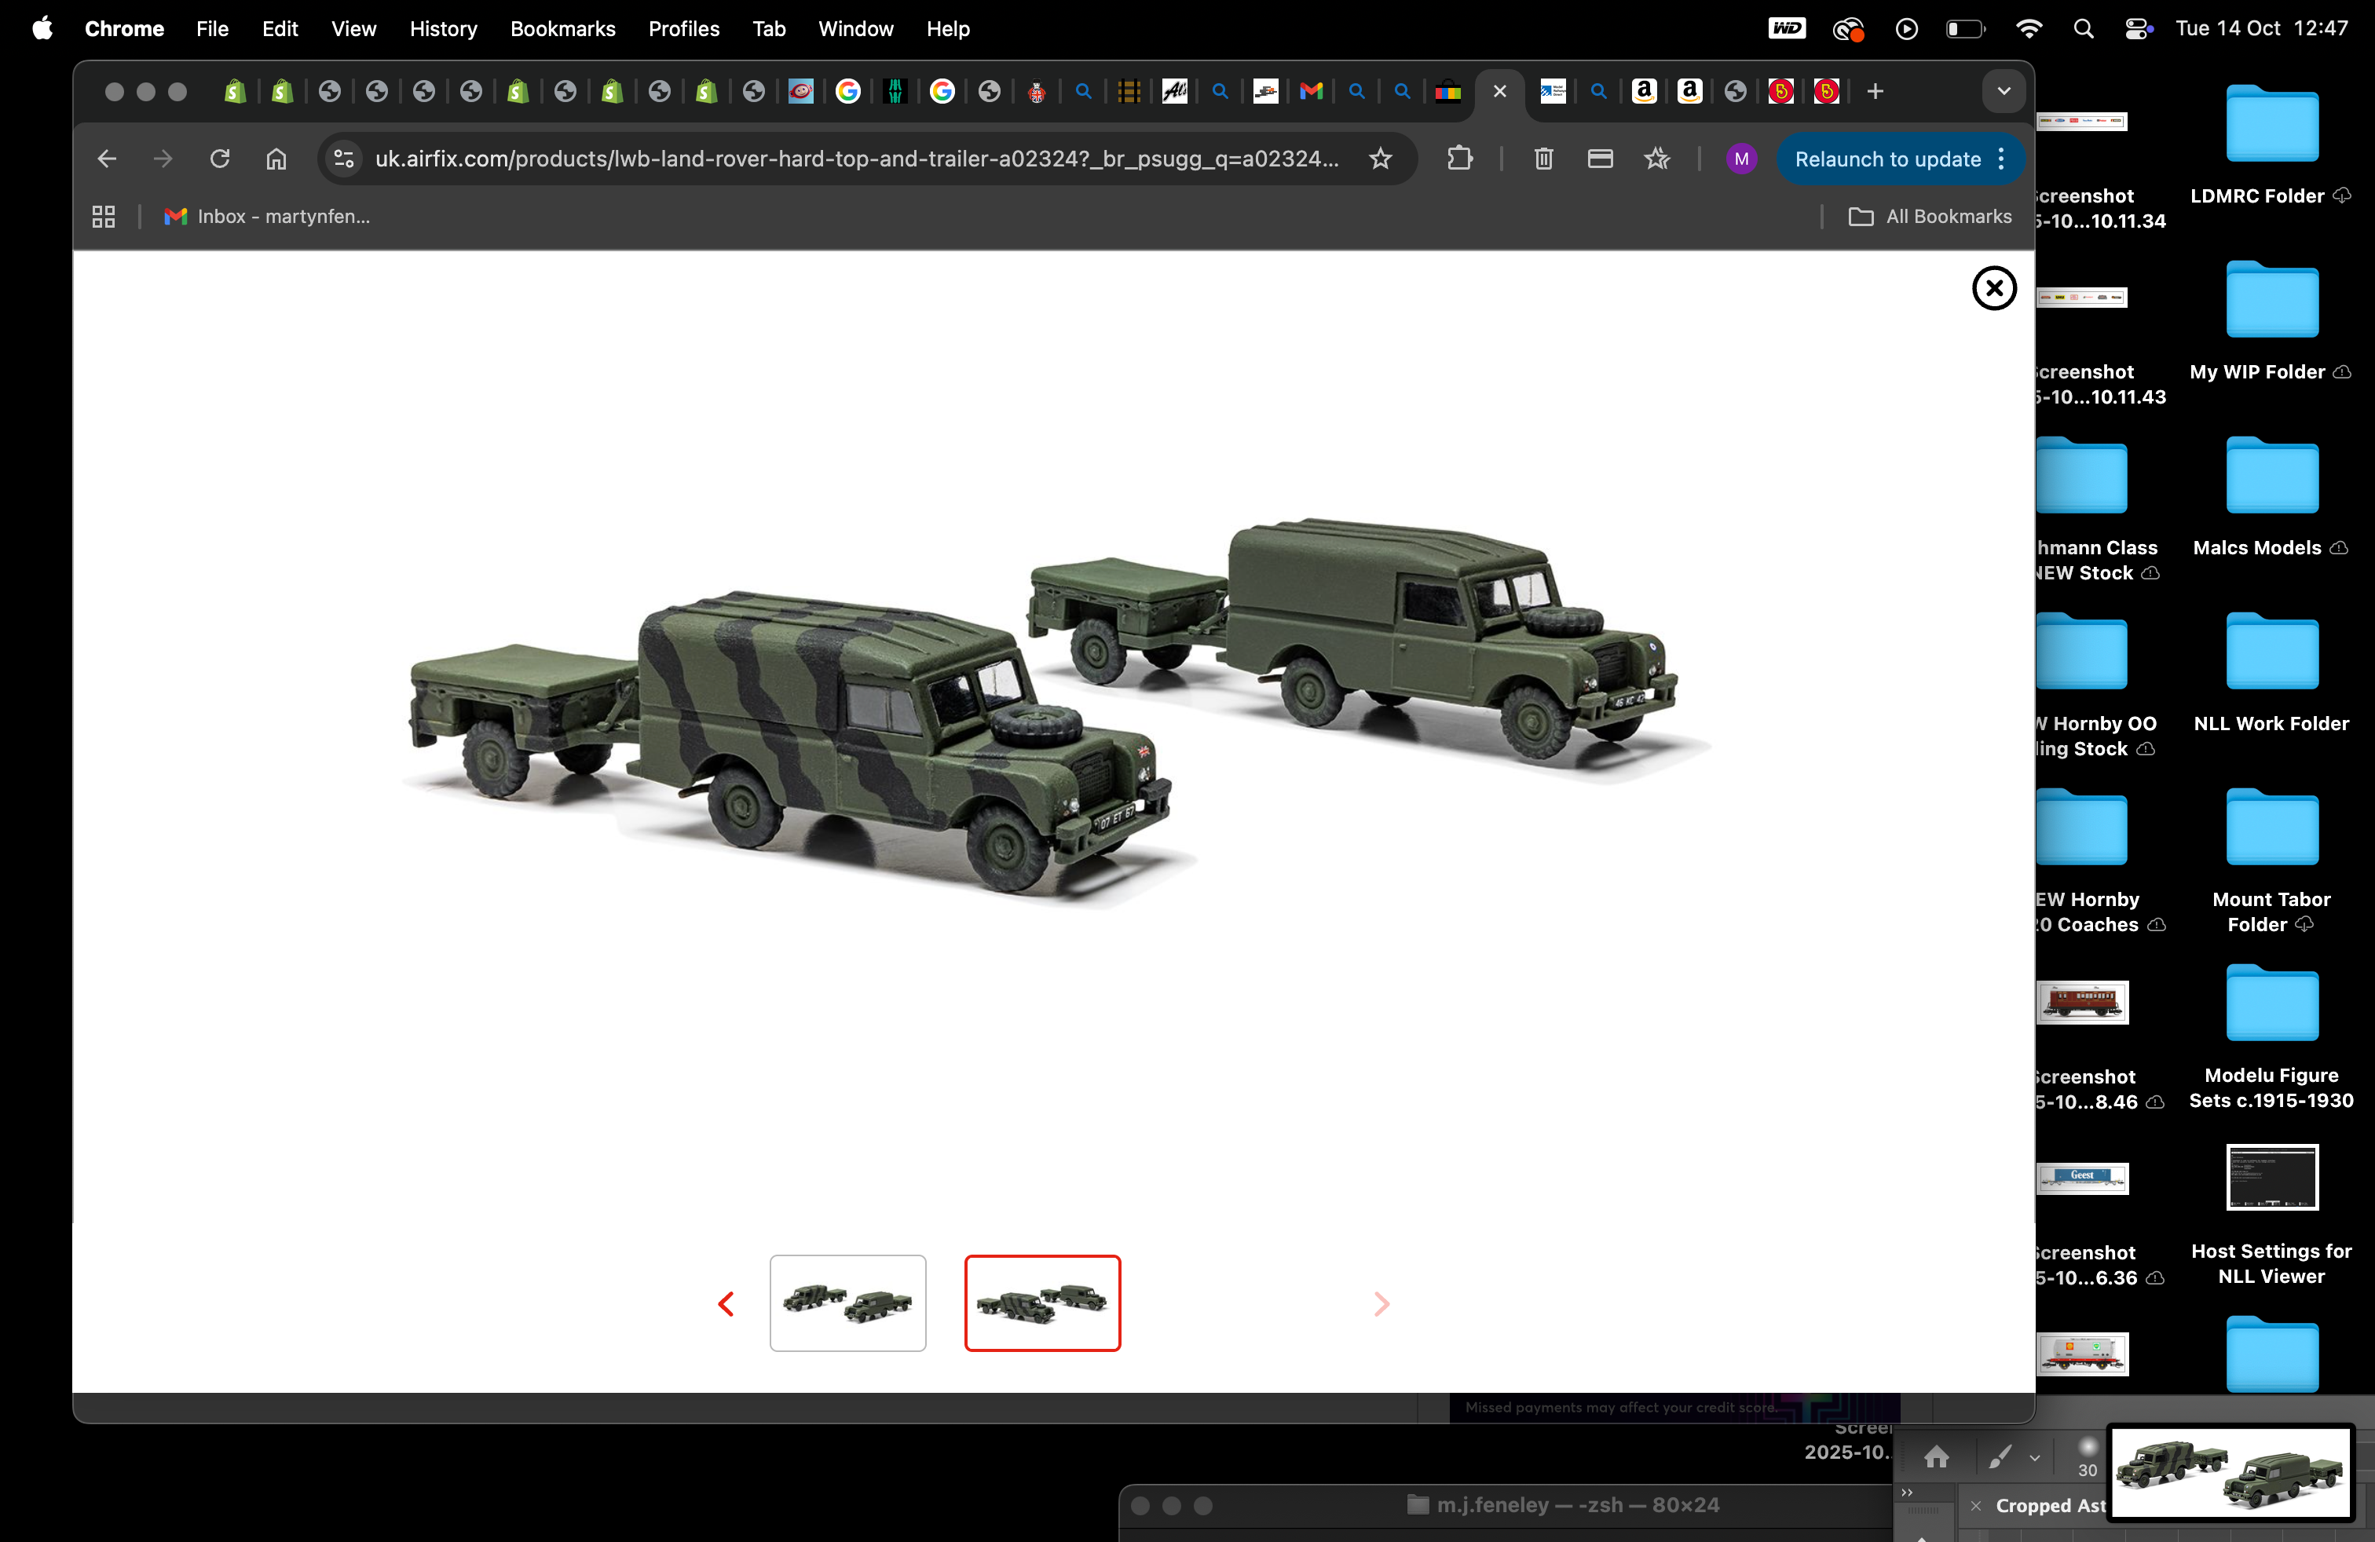Open the All Bookmarks folder
The width and height of the screenshot is (2375, 1542).
(1930, 217)
